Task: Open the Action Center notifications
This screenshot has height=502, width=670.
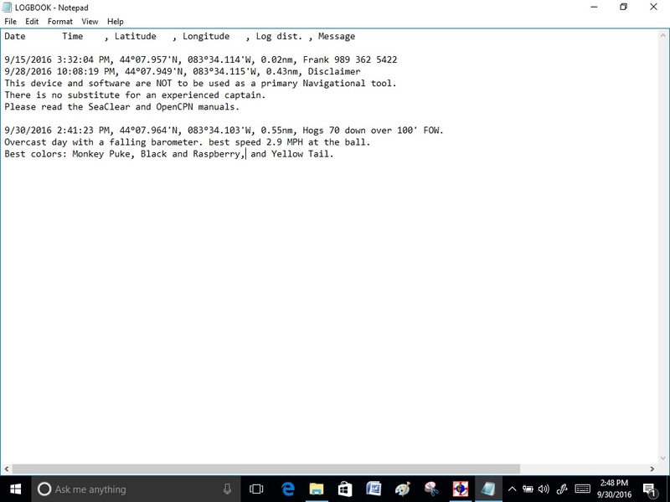Action: pos(649,489)
